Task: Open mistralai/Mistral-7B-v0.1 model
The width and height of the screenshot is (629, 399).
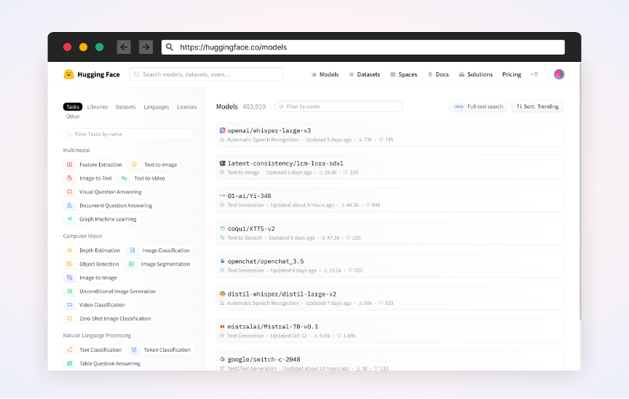Action: click(x=389, y=331)
